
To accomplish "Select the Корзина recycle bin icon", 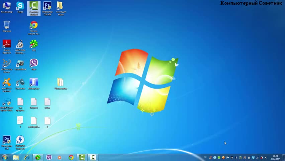I will (x=7, y=26).
